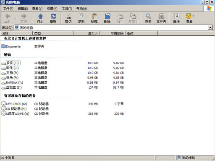Select the Documents folder icon

(3, 46)
